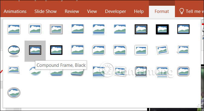Screen dimensions: 204x111
Task: Apply the Perspective Shadow, White picture style
Action: 183,50
